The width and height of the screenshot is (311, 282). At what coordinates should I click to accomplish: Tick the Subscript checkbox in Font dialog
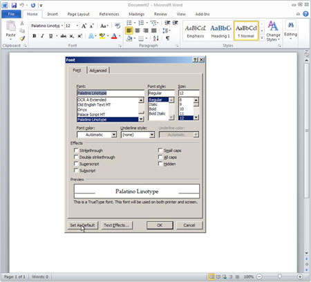click(76, 170)
